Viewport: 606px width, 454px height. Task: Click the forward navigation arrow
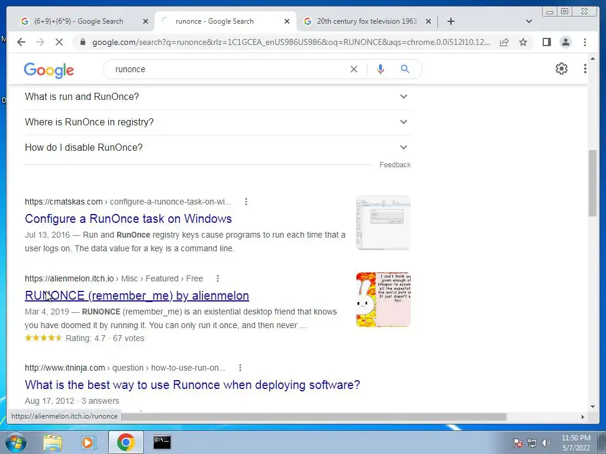click(40, 42)
